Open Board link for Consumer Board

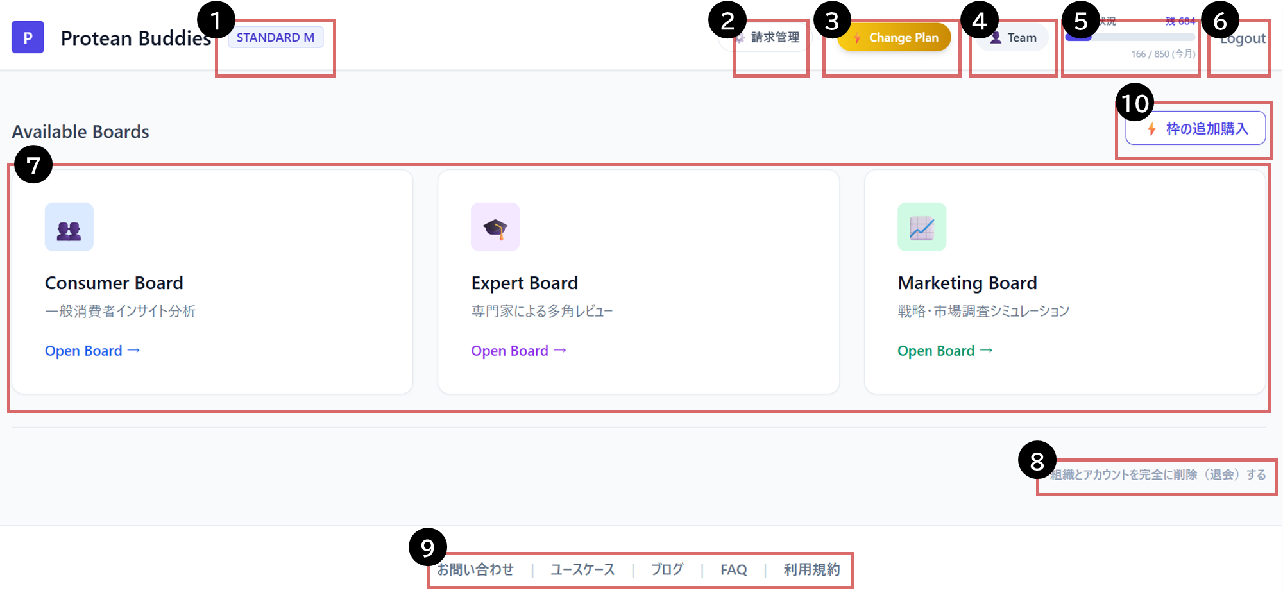coord(92,351)
